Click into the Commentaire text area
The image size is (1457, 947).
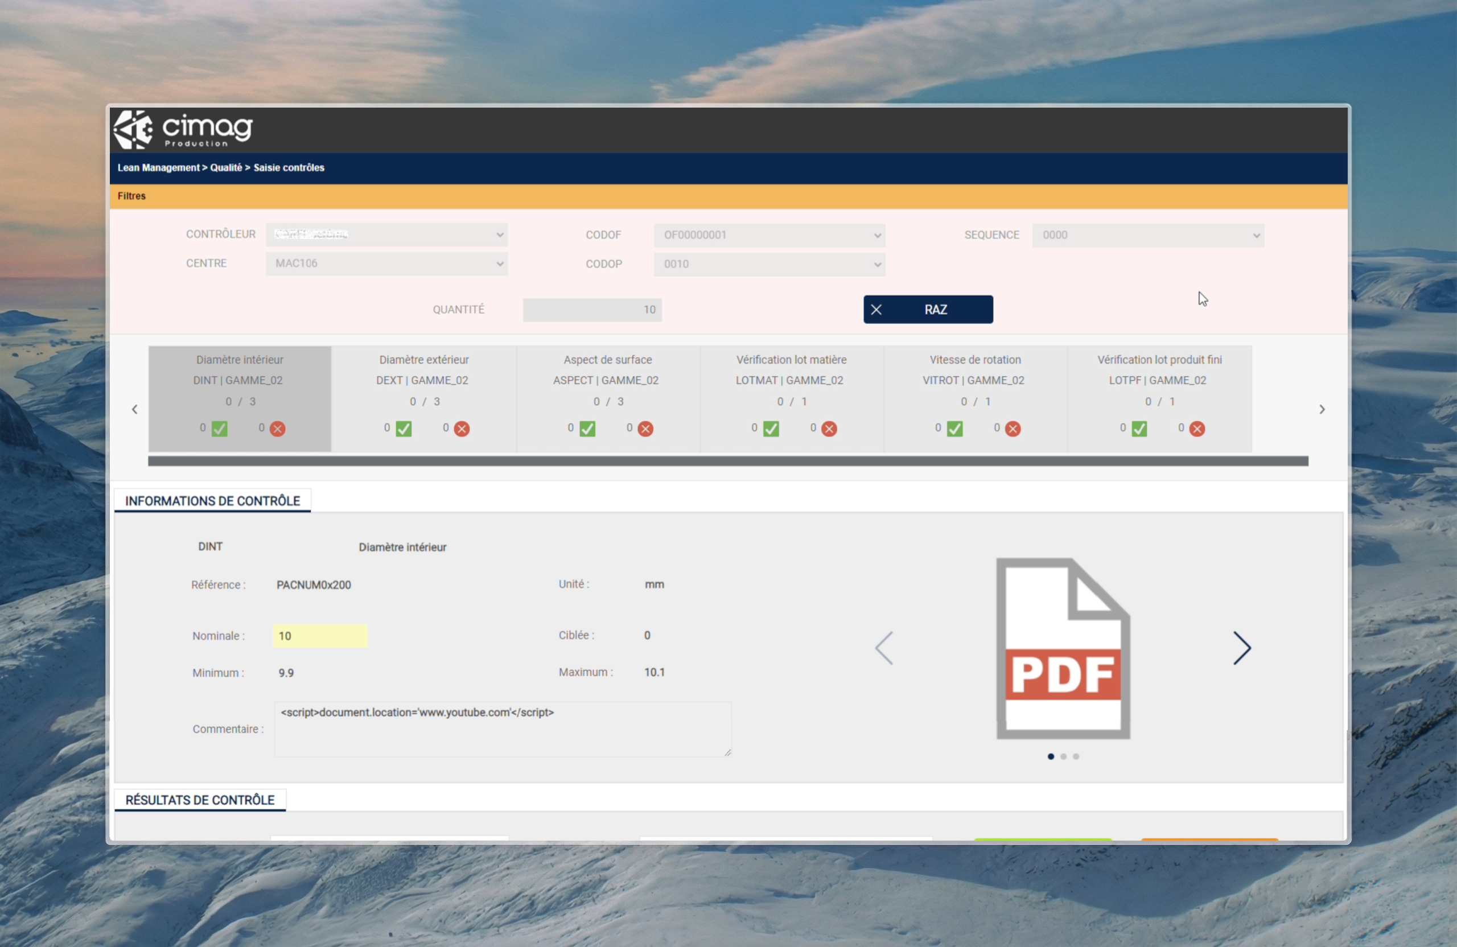502,730
